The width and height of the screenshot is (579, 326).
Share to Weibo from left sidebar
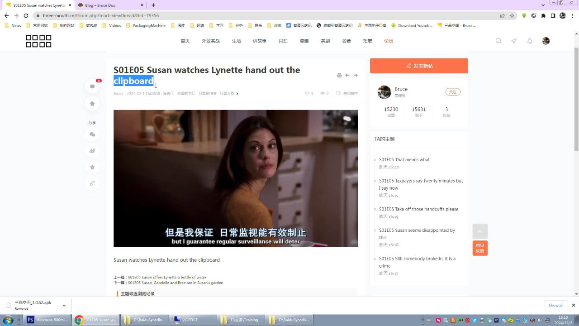(x=92, y=151)
